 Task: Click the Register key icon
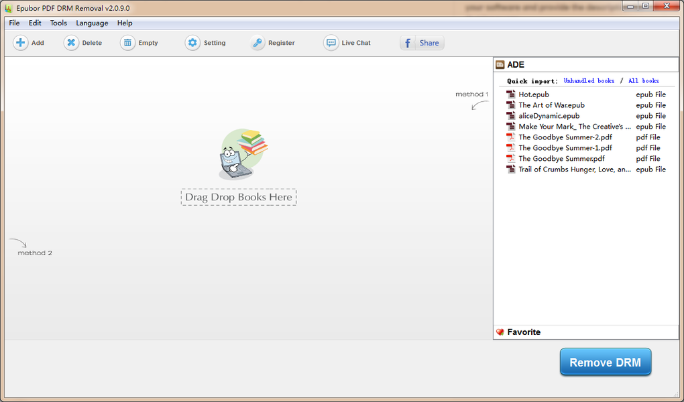tap(258, 43)
